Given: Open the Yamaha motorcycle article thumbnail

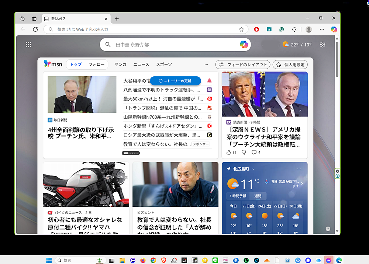Looking at the screenshot, I should click(x=86, y=184).
